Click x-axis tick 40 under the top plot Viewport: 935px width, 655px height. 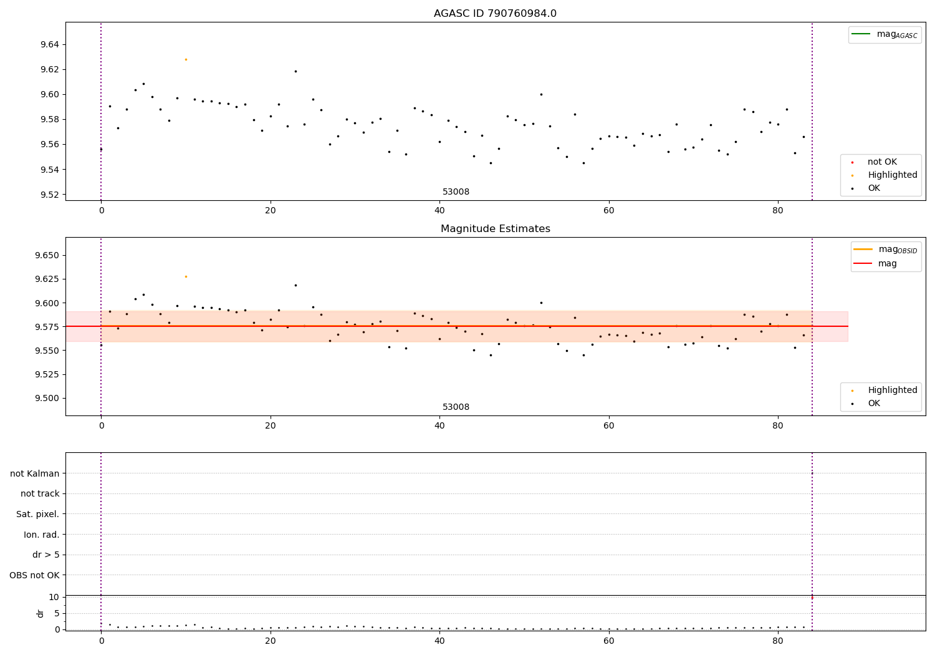(x=439, y=211)
